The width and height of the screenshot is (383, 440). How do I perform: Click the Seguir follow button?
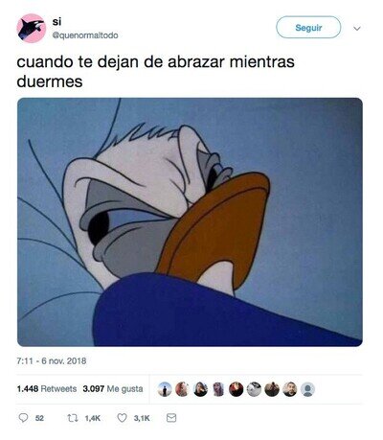[x=308, y=28]
